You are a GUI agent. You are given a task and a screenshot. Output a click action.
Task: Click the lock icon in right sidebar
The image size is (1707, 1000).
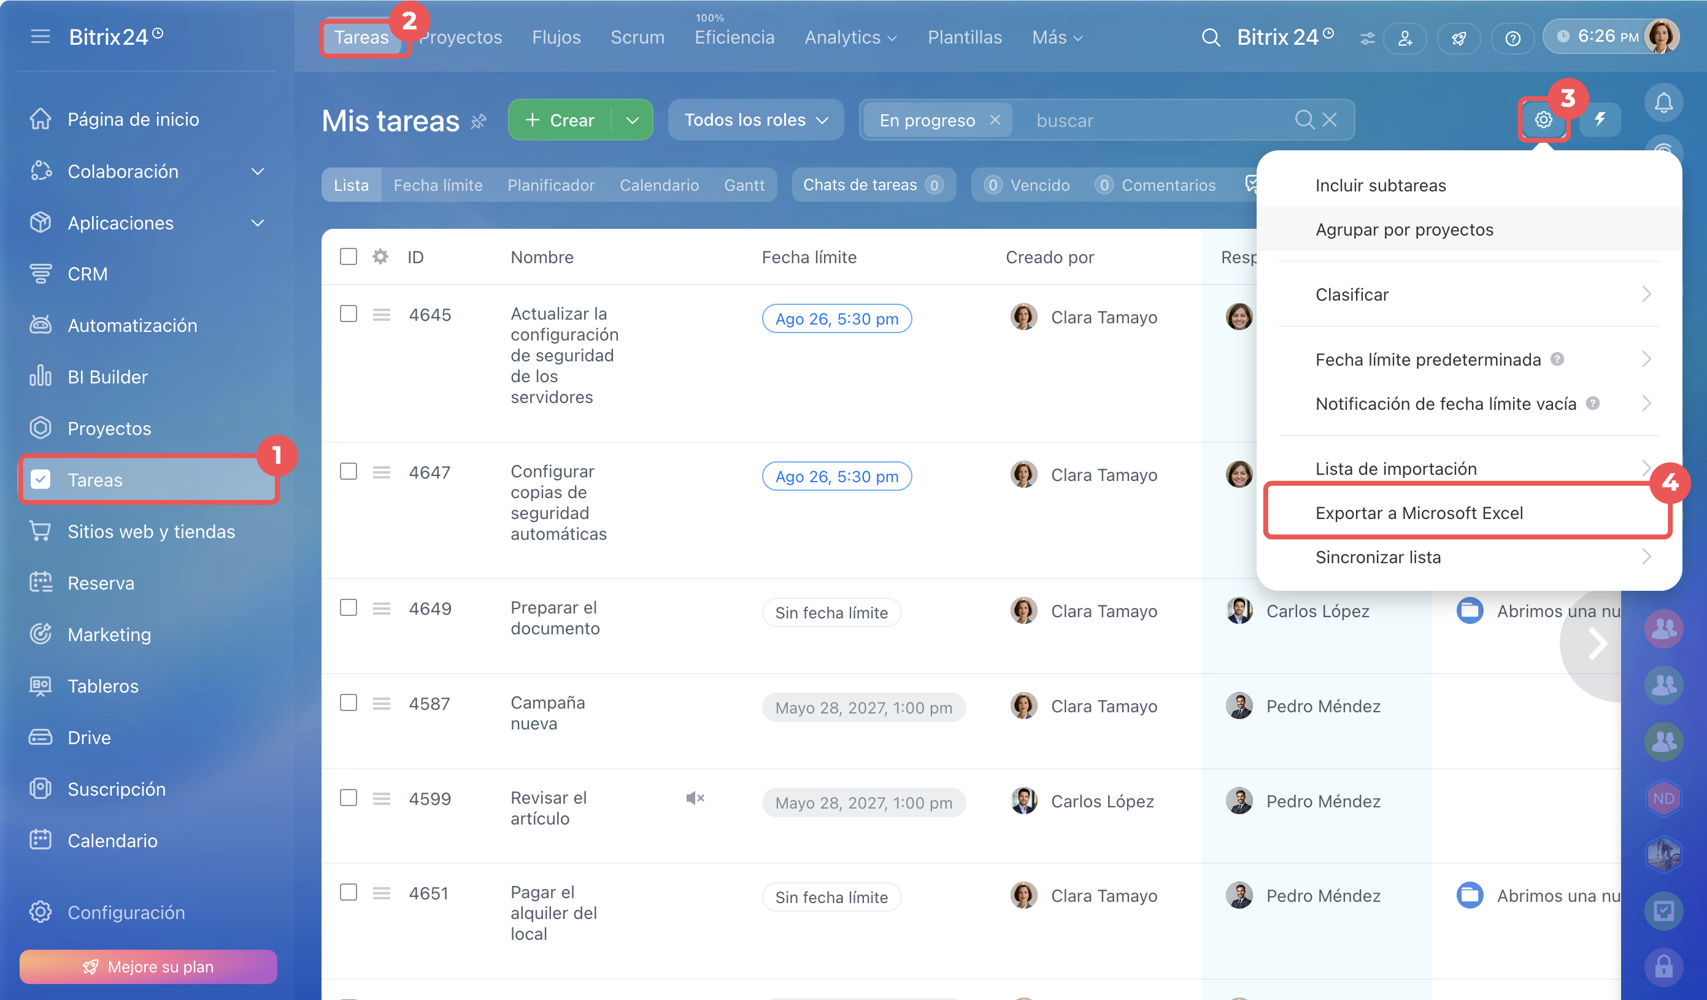click(x=1663, y=967)
